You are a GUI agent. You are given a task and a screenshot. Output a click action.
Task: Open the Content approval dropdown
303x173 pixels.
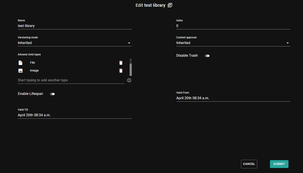[x=233, y=43]
